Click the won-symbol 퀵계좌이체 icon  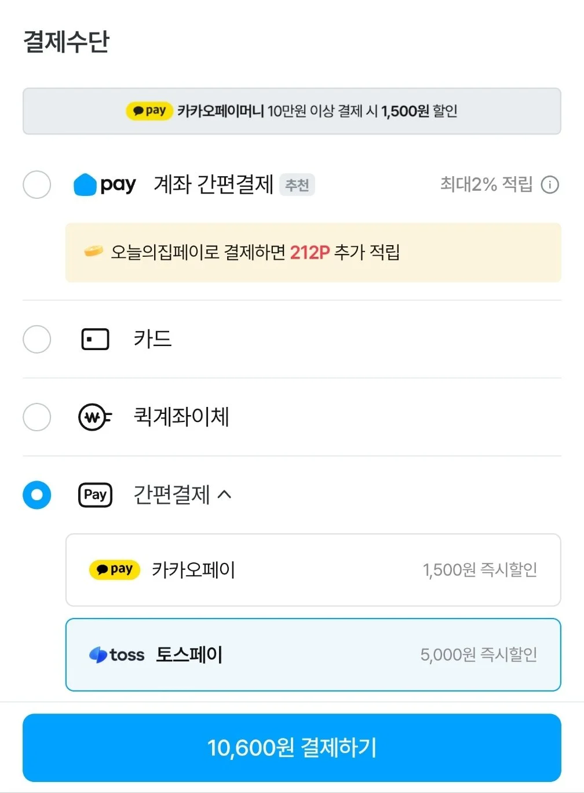click(95, 417)
